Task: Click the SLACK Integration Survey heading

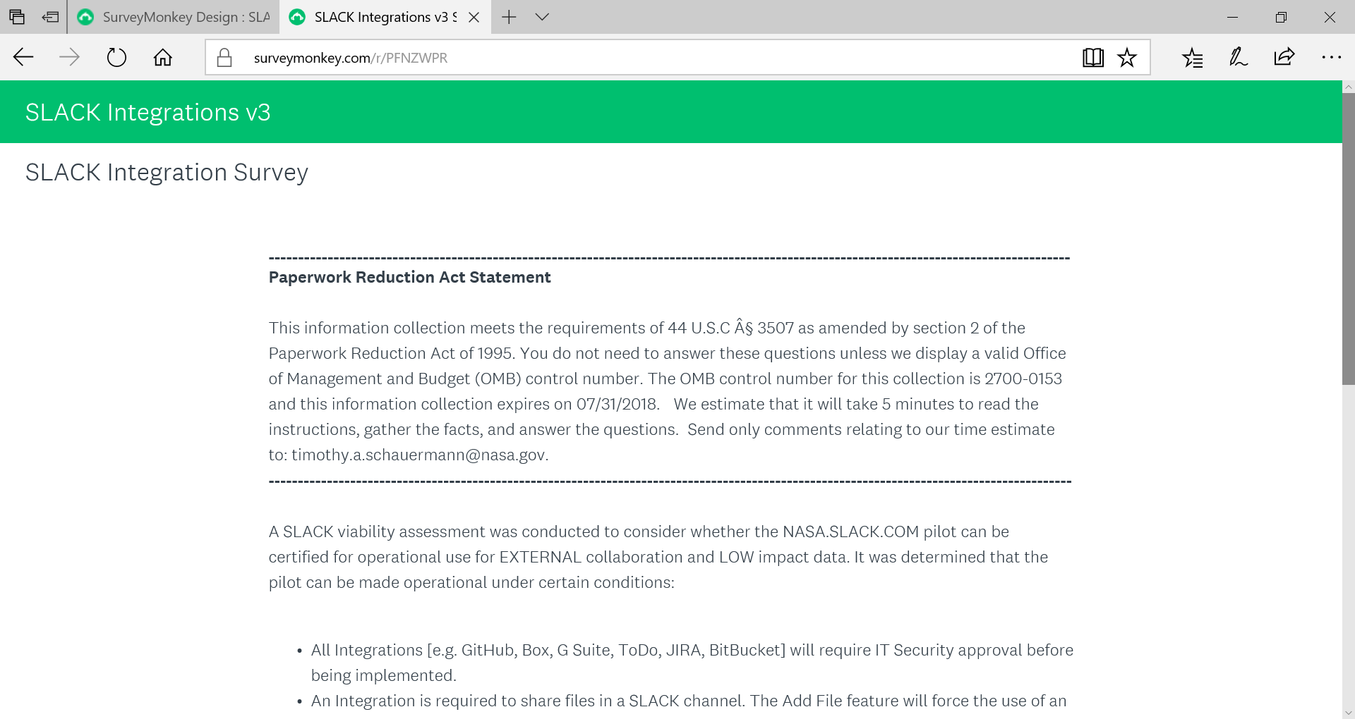Action: coord(167,173)
